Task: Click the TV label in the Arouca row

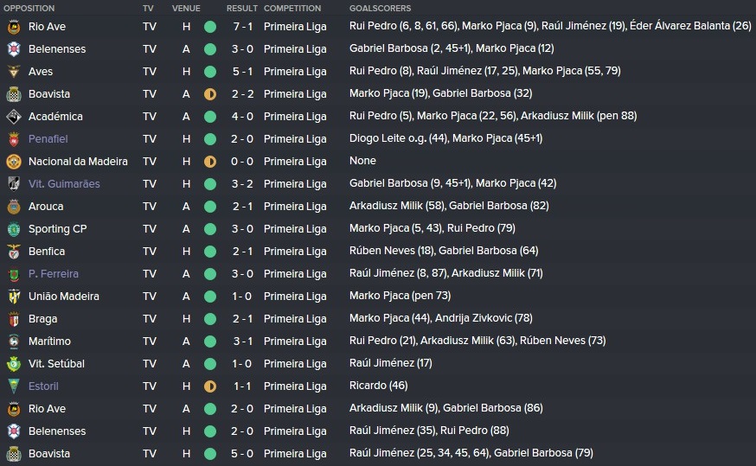Action: point(150,207)
